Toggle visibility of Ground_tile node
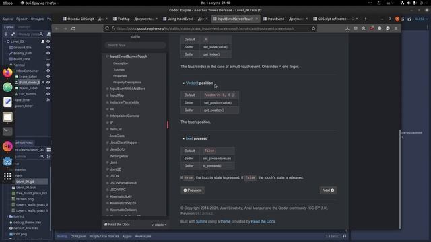Viewport: 431px width, 242px height. 48,47
